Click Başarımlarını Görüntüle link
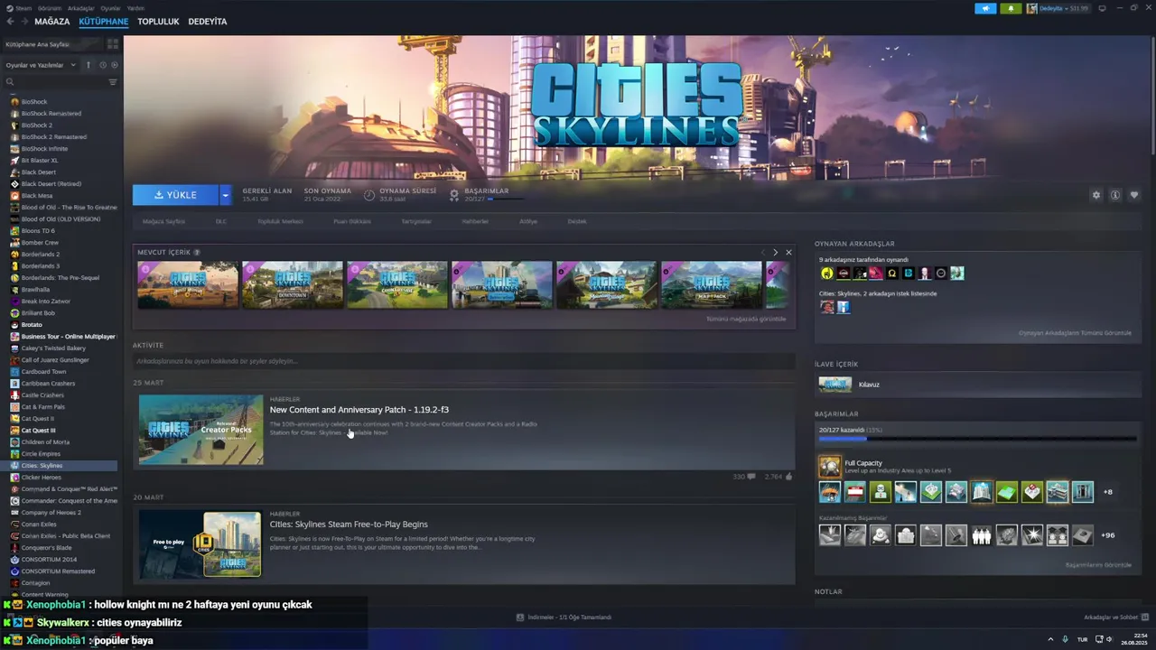Viewport: 1156px width, 650px height. click(x=1098, y=565)
